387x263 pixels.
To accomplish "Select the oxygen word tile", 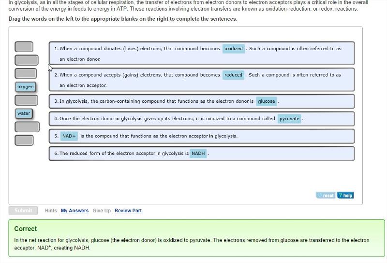I will click(26, 87).
